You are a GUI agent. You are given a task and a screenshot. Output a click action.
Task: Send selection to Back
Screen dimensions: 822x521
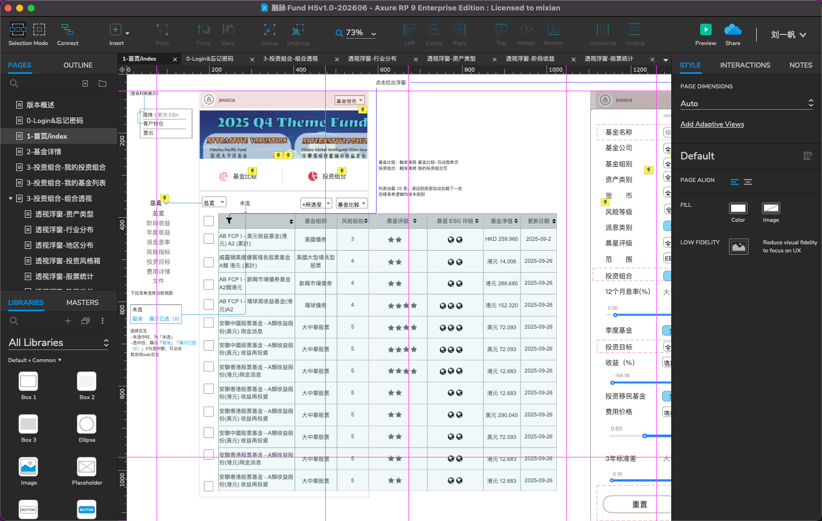click(x=228, y=34)
